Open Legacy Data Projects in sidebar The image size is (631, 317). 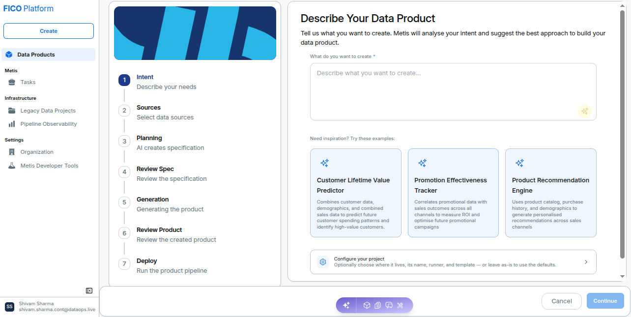(48, 111)
